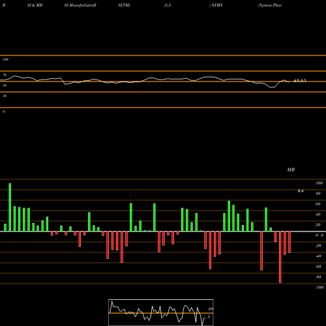326x326 pixels.
Task: Click the MR axis label -40
Action: (x=318, y=256)
